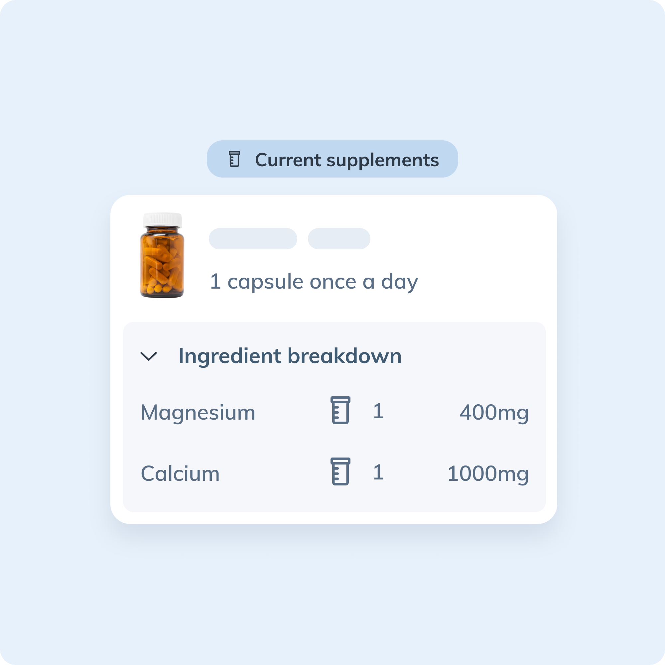This screenshot has width=665, height=665.
Task: Click the Calcium row bottle icon
Action: [340, 471]
